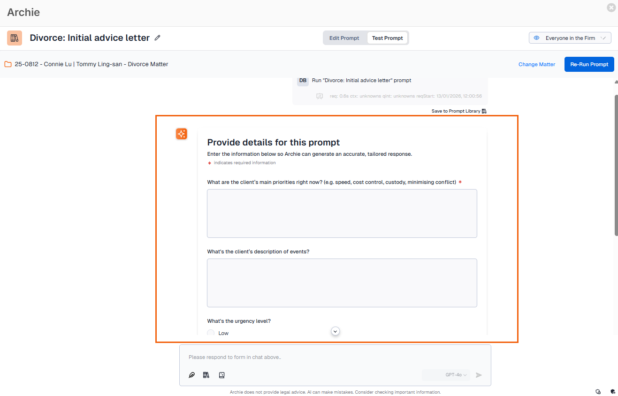
Task: Click the scroll-down chevron in the form
Action: point(335,331)
